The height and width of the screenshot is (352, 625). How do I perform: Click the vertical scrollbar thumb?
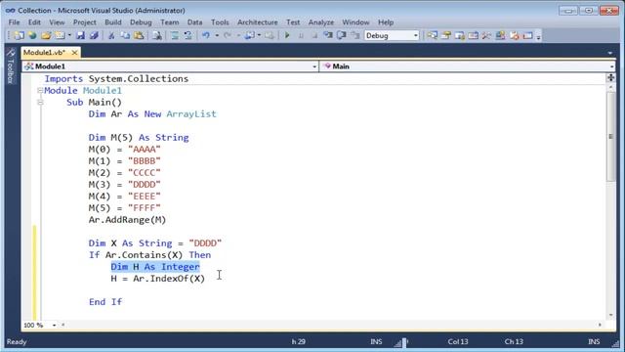click(611, 136)
